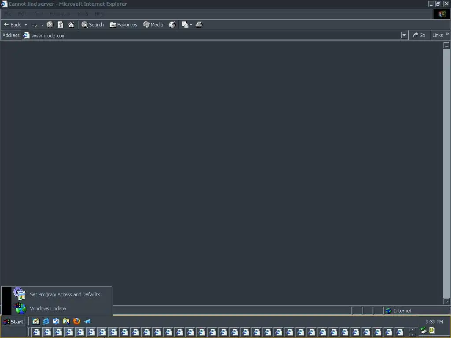The width and height of the screenshot is (451, 338).
Task: Open the Forward history dropdown arrow
Action: (43, 25)
